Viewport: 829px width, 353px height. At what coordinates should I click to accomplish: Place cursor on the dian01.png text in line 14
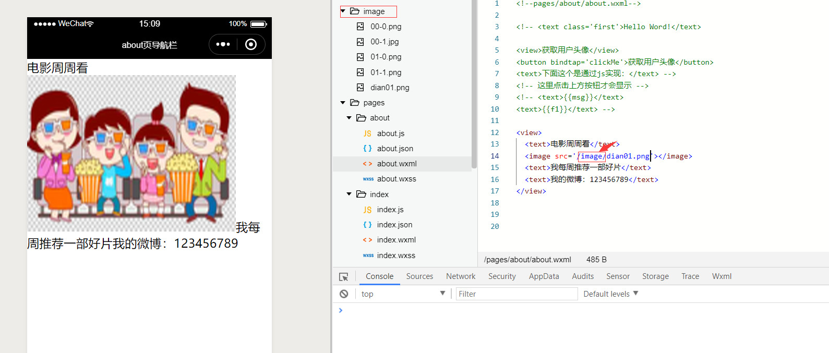[628, 156]
